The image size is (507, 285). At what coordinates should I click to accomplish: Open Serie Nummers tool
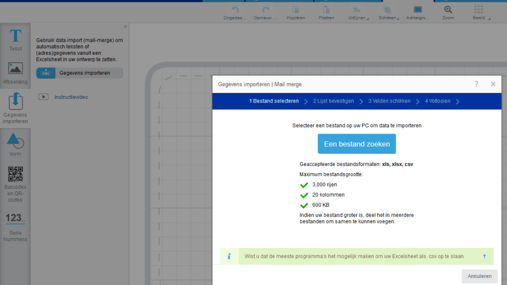tap(15, 227)
